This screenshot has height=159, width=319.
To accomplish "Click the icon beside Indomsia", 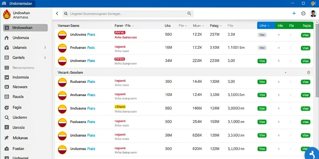I will pos(7,77).
